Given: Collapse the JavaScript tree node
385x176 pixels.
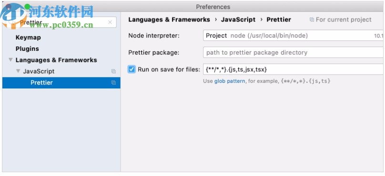Looking at the screenshot, I should (x=18, y=71).
